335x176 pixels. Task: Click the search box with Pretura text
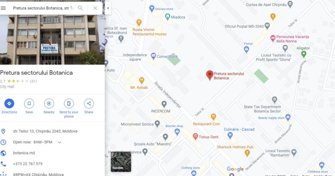pos(43,8)
